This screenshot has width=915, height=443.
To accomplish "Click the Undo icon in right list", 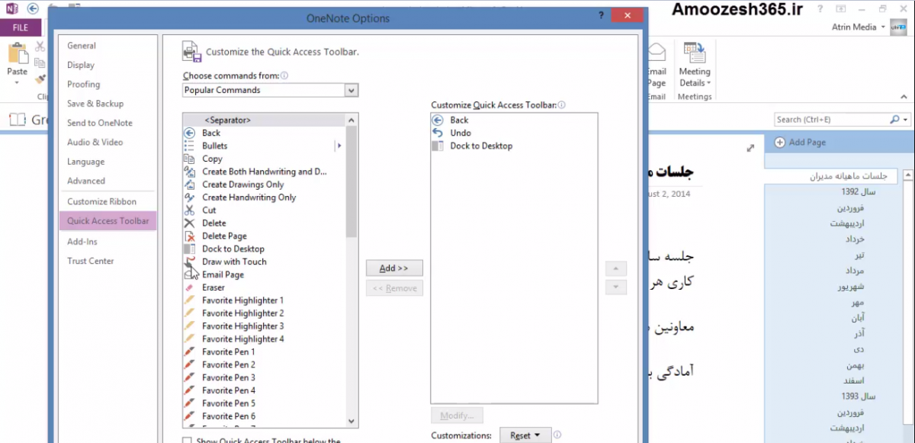I will [x=438, y=133].
